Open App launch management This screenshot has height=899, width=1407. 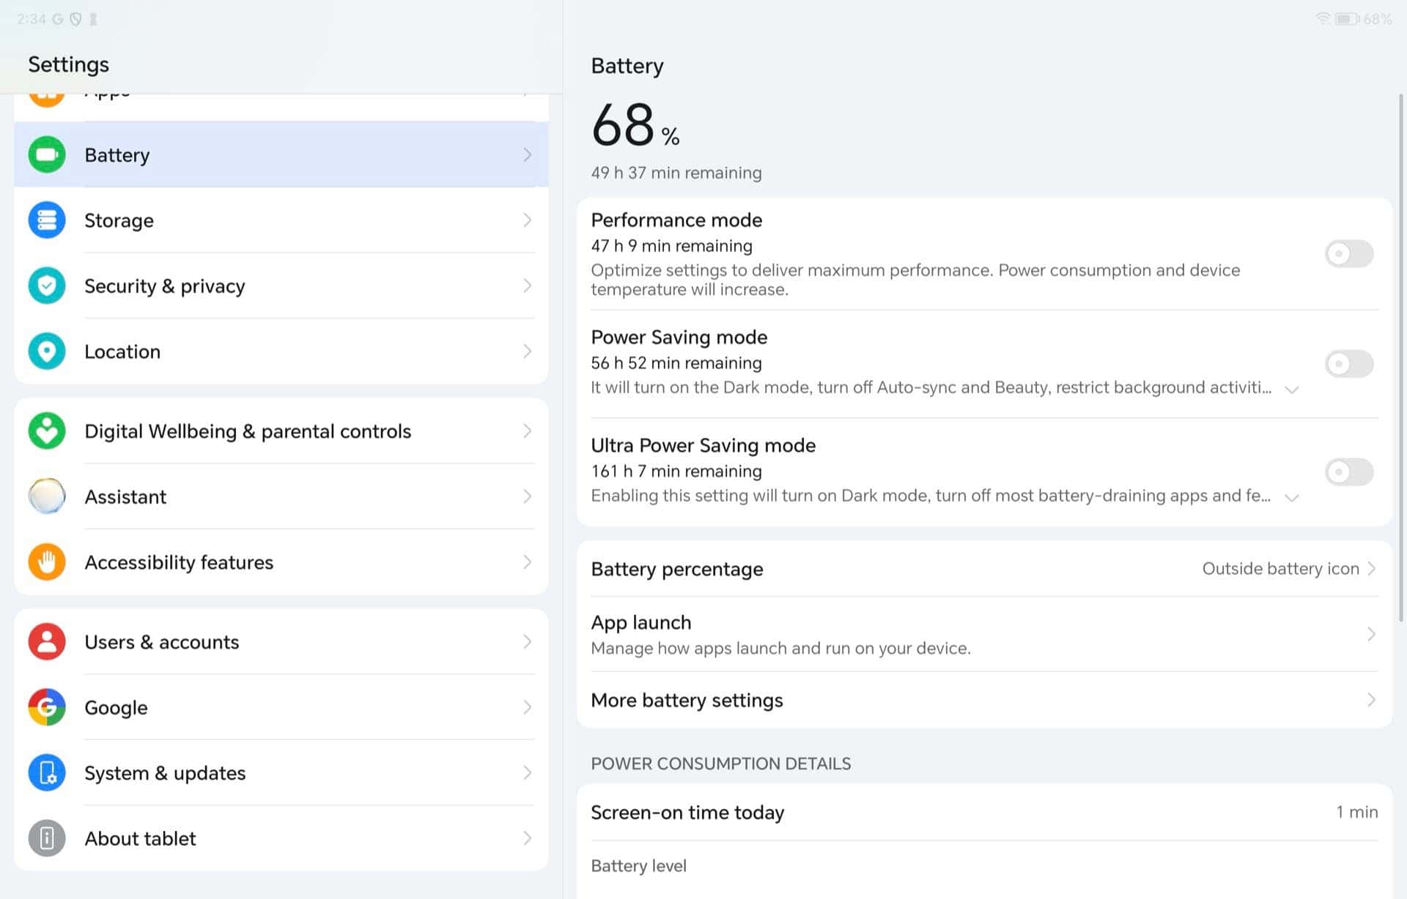coord(984,634)
